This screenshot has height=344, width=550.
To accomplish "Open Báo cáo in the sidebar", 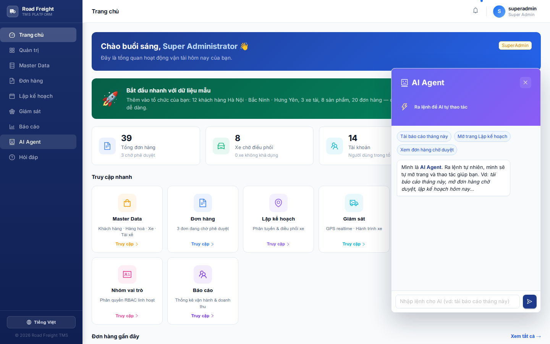I will 38,127.
